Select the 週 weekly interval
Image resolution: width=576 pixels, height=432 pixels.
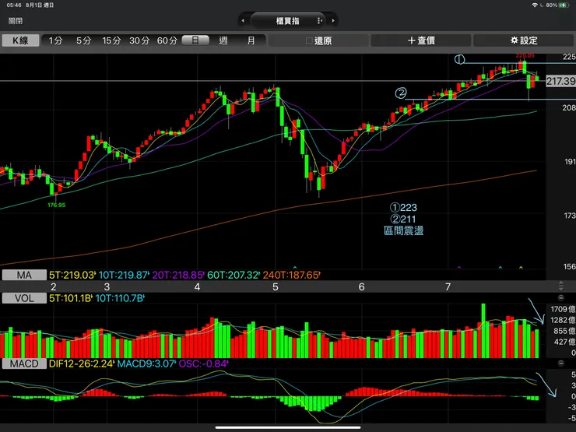[223, 40]
